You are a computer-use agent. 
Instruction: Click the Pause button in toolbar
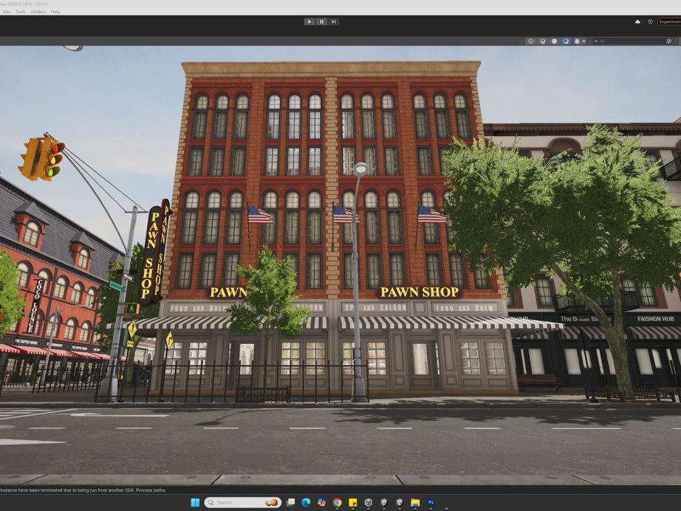click(321, 21)
